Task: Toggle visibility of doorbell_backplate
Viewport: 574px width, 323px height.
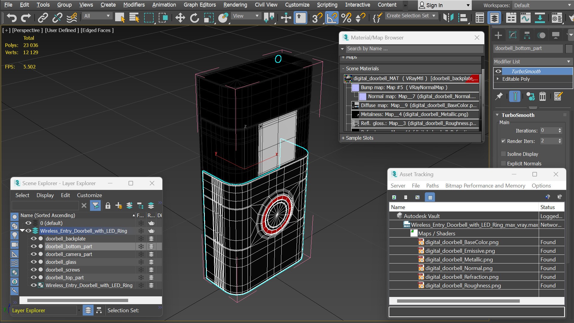Action: 33,239
